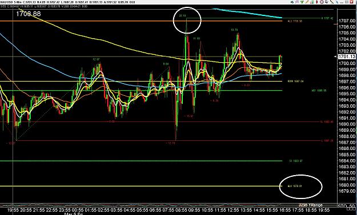The image size is (357, 215).
Task: Click the 12:55 time axis label
Action: (x=233, y=210)
